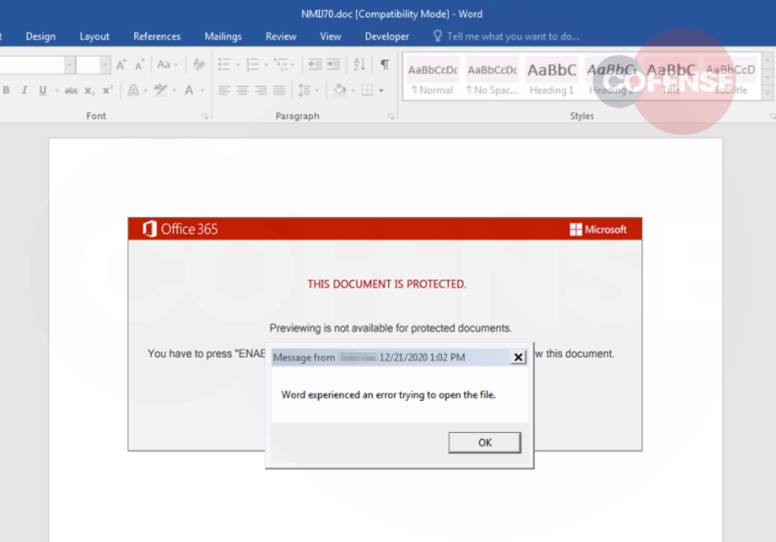Apply the Normal style

pyautogui.click(x=433, y=77)
